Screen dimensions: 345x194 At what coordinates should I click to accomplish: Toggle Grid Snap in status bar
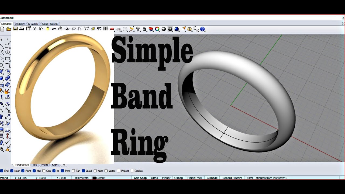[x=140, y=178]
